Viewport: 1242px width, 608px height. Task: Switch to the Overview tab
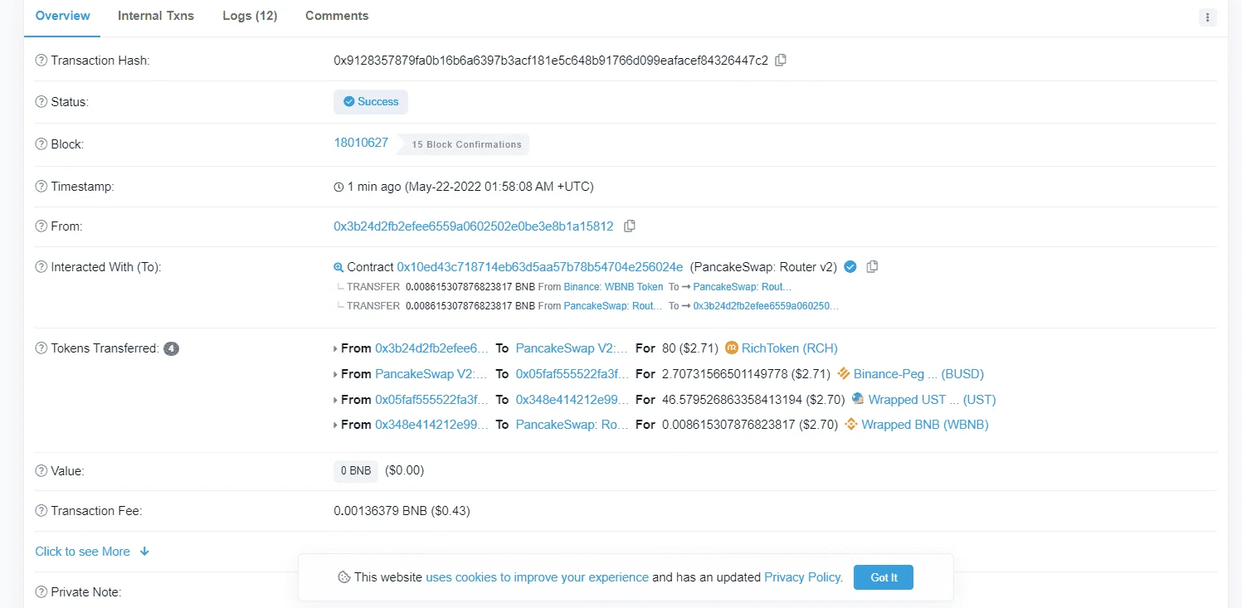(x=62, y=16)
